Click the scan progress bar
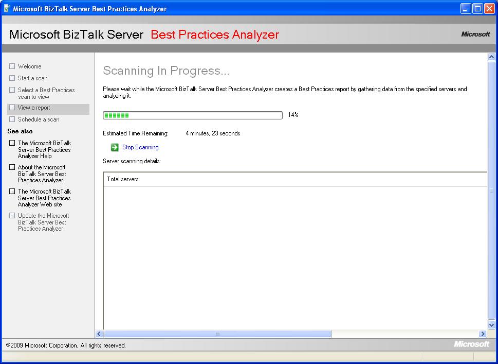 pos(192,115)
